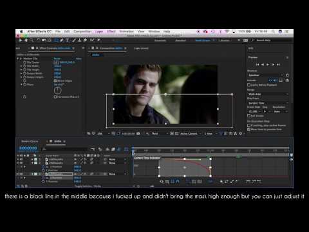Toggle overlays include icon in Preview panel

[281, 81]
